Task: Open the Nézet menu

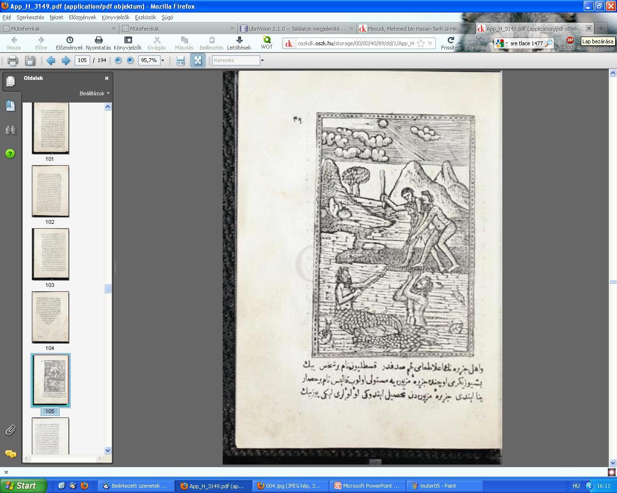Action: click(56, 17)
